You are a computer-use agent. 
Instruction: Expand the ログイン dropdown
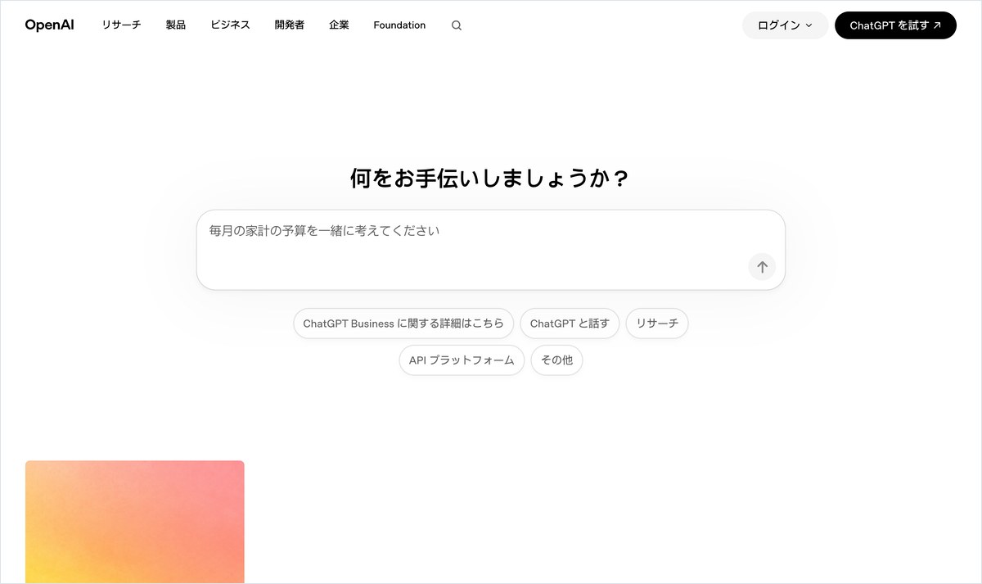click(x=786, y=25)
